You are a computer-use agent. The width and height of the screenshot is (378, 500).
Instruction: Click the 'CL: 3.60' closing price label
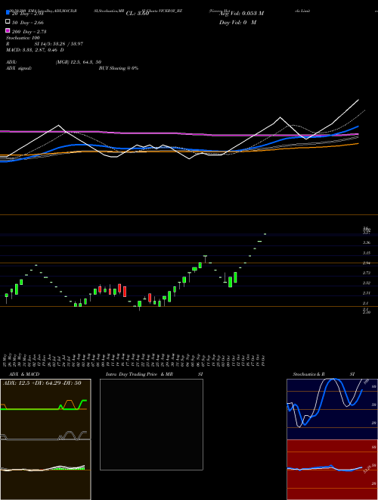coord(138,14)
